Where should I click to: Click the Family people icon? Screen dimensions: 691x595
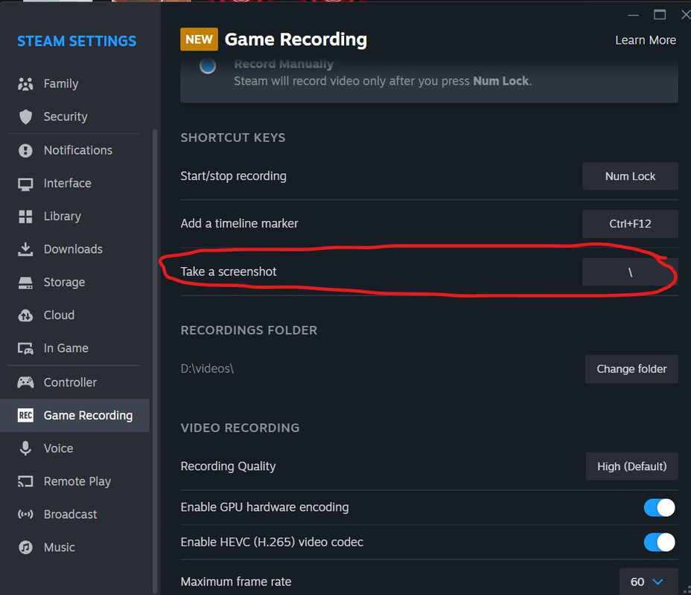[x=25, y=83]
